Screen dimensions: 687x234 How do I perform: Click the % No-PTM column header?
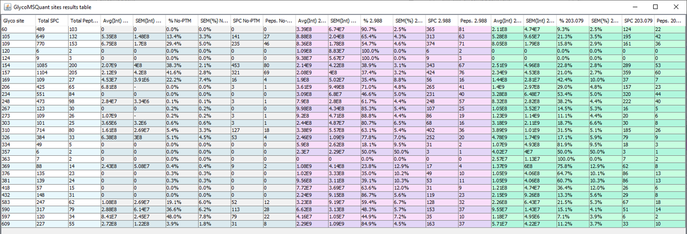181,20
